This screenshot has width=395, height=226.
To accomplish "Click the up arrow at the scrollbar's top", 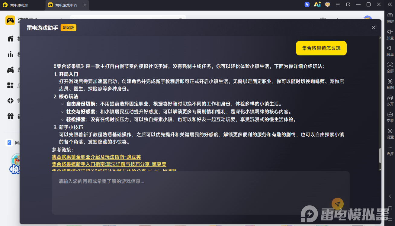I will (380, 38).
